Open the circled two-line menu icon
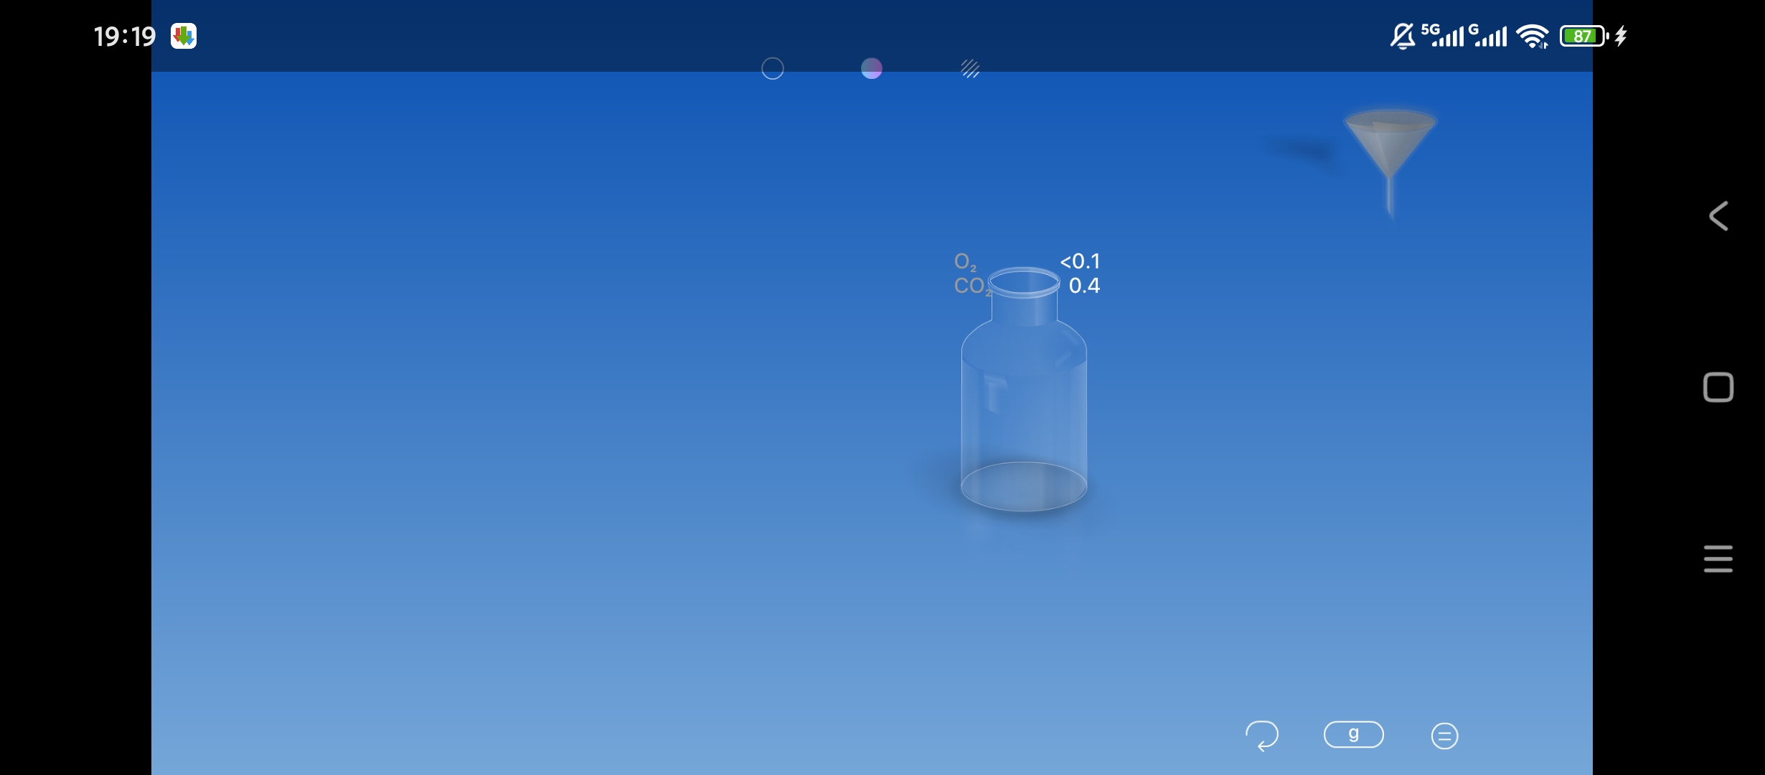This screenshot has height=775, width=1765. coord(1444,736)
